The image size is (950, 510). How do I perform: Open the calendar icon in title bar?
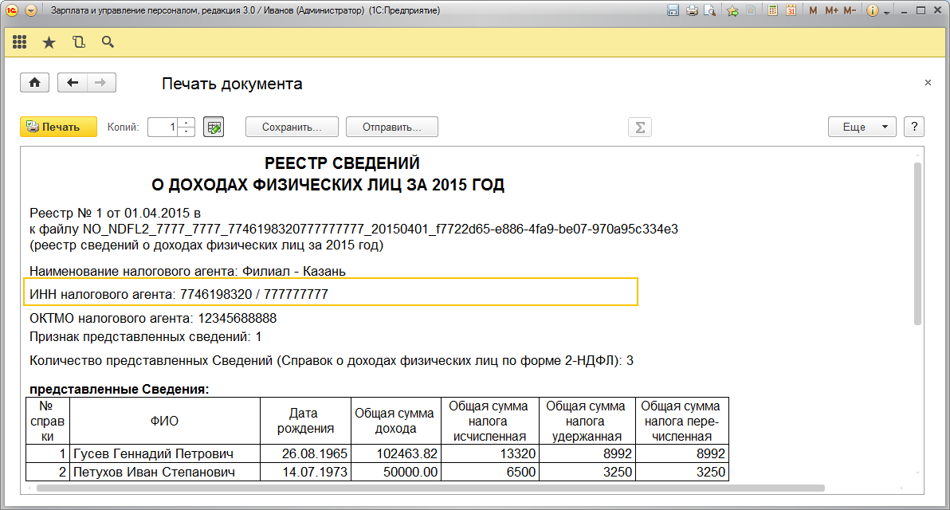click(x=791, y=10)
